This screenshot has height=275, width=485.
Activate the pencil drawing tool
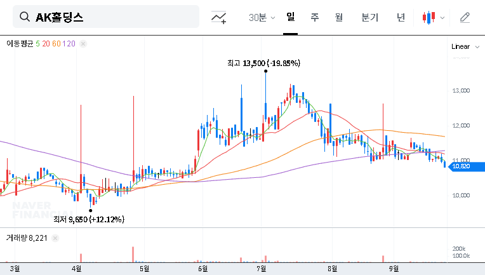pyautogui.click(x=465, y=18)
